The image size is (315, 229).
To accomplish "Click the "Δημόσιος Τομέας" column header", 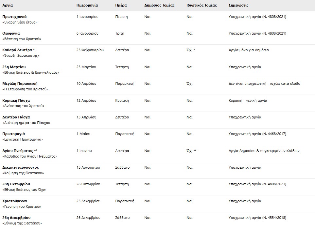I will (x=159, y=6).
